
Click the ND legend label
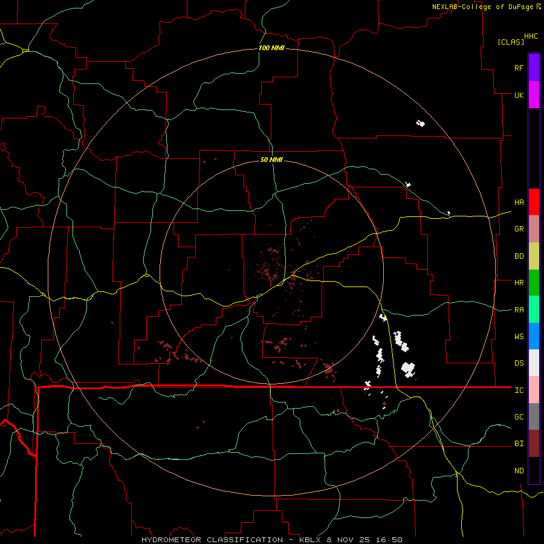pos(519,471)
